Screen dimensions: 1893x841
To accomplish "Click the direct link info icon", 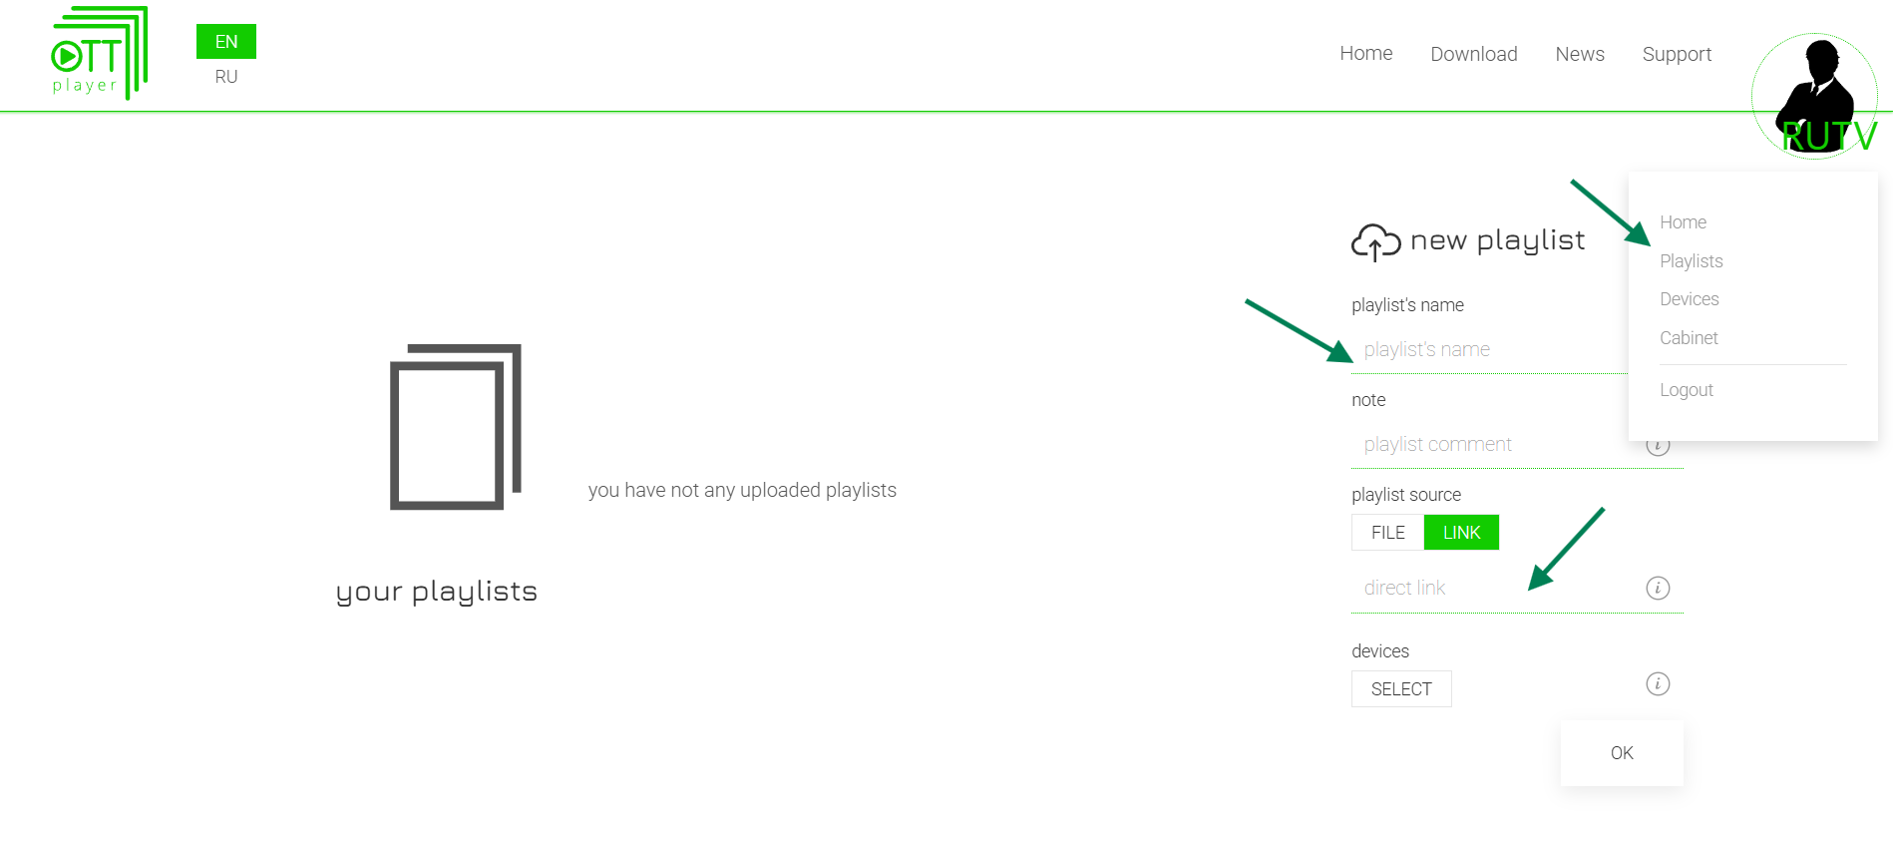I will (1657, 588).
